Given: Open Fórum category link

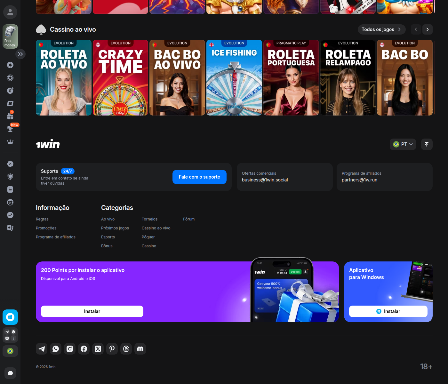Looking at the screenshot, I should pyautogui.click(x=189, y=219).
